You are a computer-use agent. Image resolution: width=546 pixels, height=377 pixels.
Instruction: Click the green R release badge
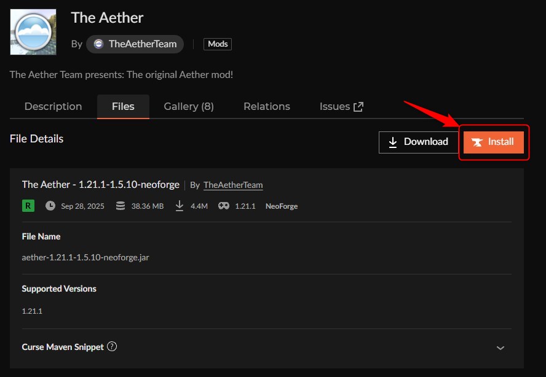(x=28, y=206)
